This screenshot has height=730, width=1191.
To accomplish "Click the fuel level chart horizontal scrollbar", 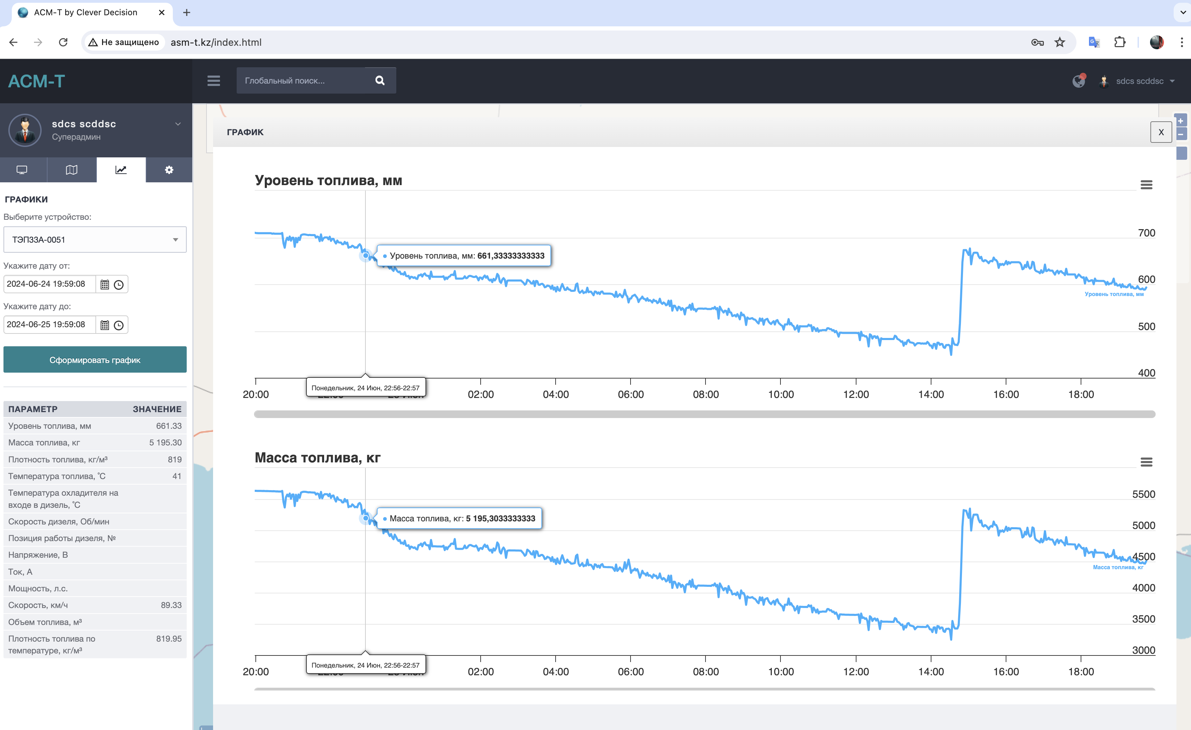I will tap(704, 414).
